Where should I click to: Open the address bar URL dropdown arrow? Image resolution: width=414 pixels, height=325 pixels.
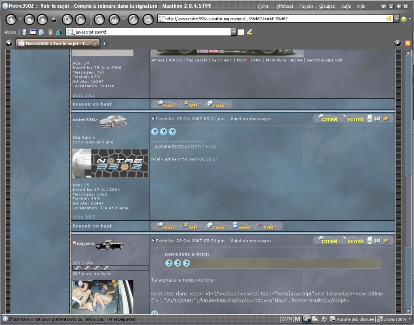[397, 19]
